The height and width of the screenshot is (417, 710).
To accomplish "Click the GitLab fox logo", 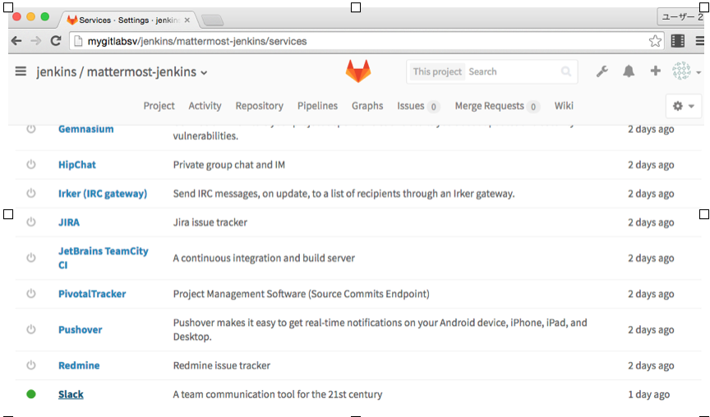I will [x=358, y=71].
